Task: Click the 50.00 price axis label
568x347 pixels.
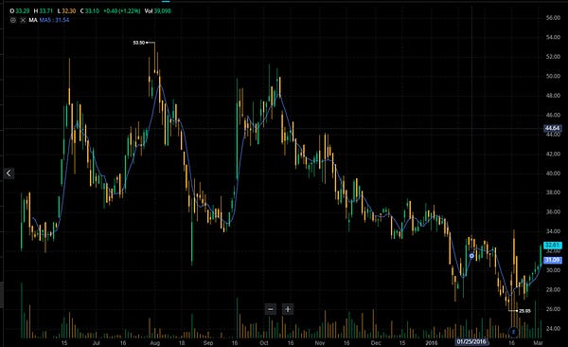Action: [553, 76]
